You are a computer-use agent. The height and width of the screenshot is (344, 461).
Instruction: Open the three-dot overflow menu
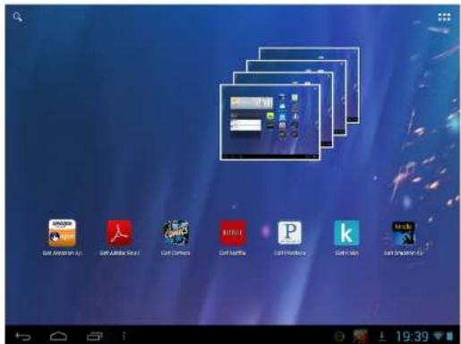click(124, 336)
